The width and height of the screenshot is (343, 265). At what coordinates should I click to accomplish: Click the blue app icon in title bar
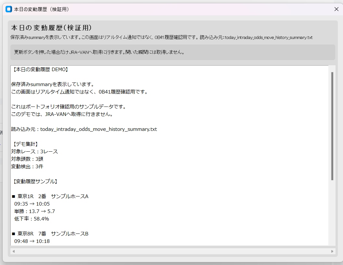pos(9,9)
